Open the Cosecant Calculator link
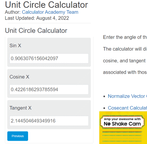Screen dimensions: 147x144 (x=127, y=108)
